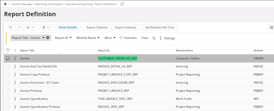Click the Export Schema button

97,28
